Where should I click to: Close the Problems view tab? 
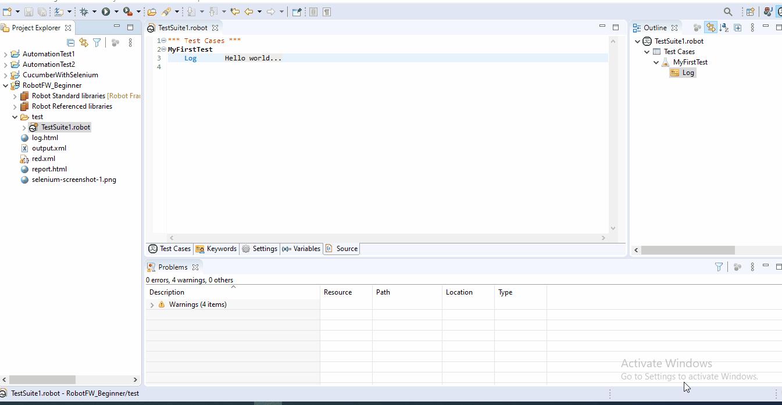pos(195,267)
